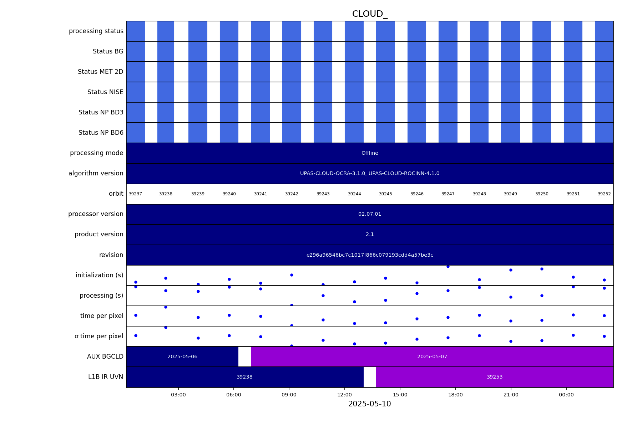
Task: Click orbit number 39251
Action: 573,194
